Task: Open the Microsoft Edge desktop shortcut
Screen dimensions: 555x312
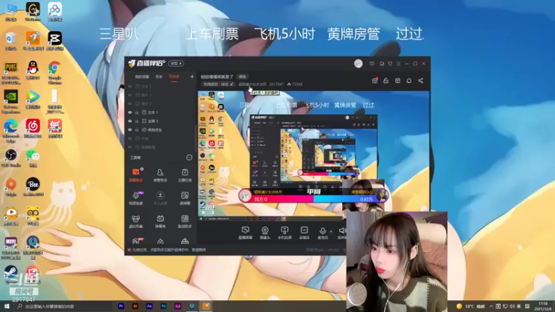Action: (11, 131)
